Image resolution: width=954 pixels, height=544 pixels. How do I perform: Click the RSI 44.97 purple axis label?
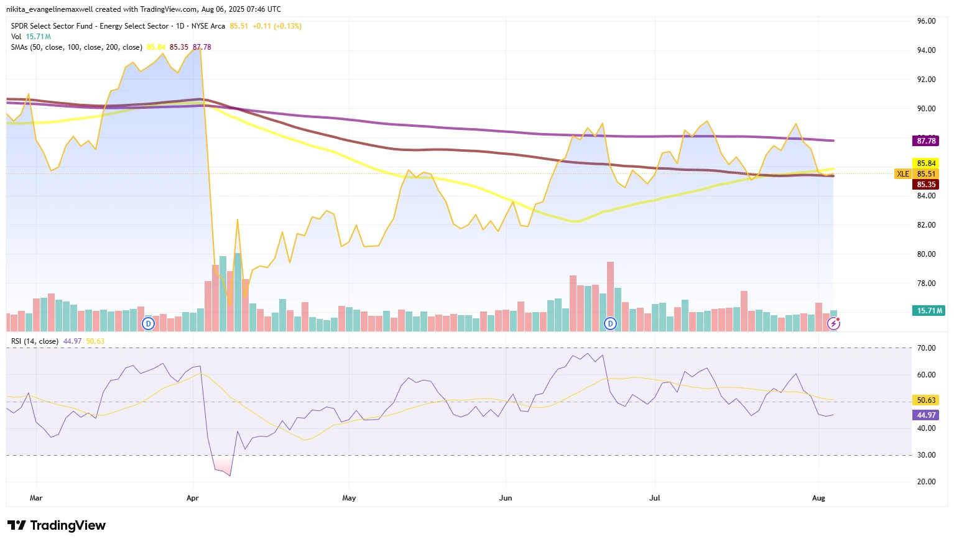(926, 415)
